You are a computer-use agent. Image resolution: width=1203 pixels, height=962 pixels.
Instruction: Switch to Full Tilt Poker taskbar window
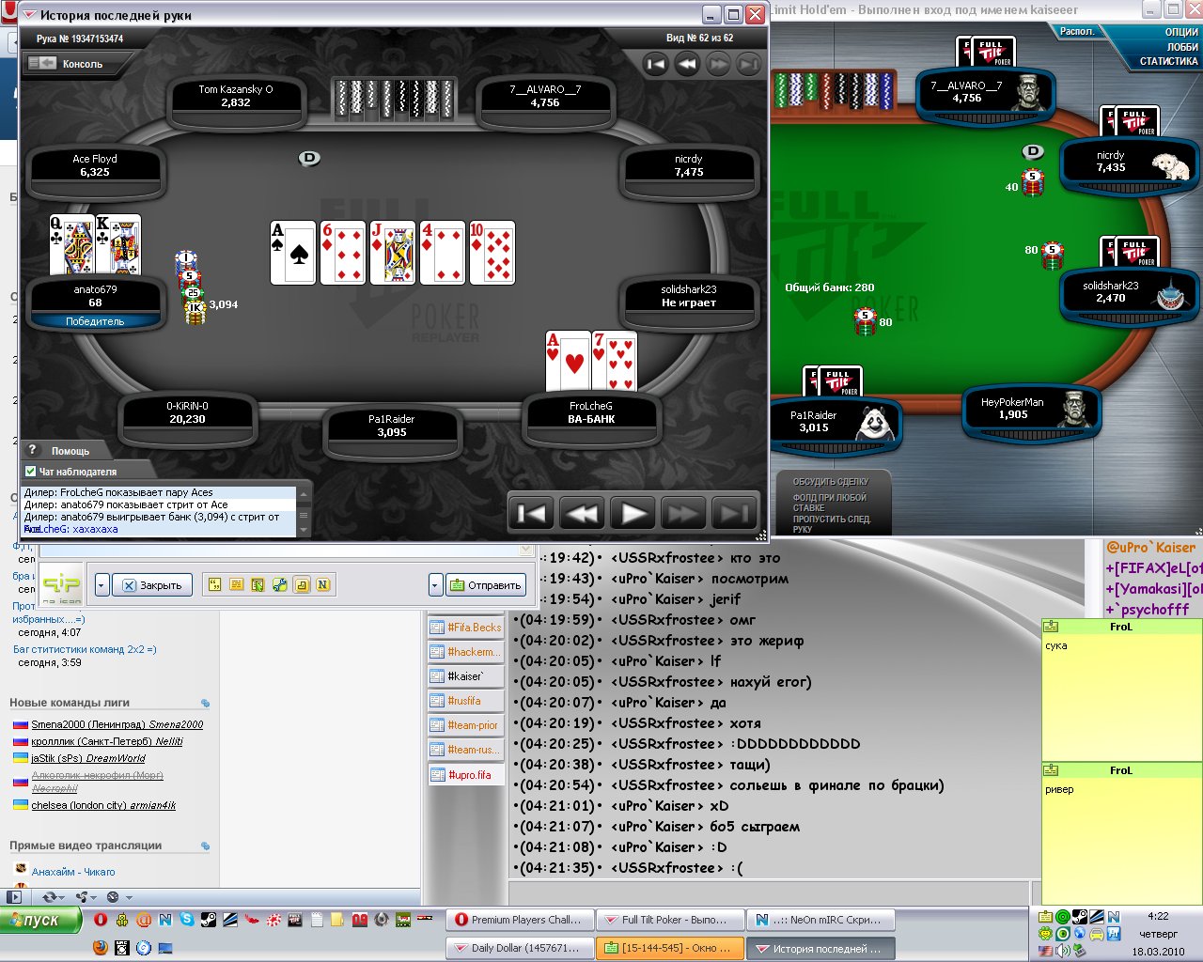[x=669, y=920]
